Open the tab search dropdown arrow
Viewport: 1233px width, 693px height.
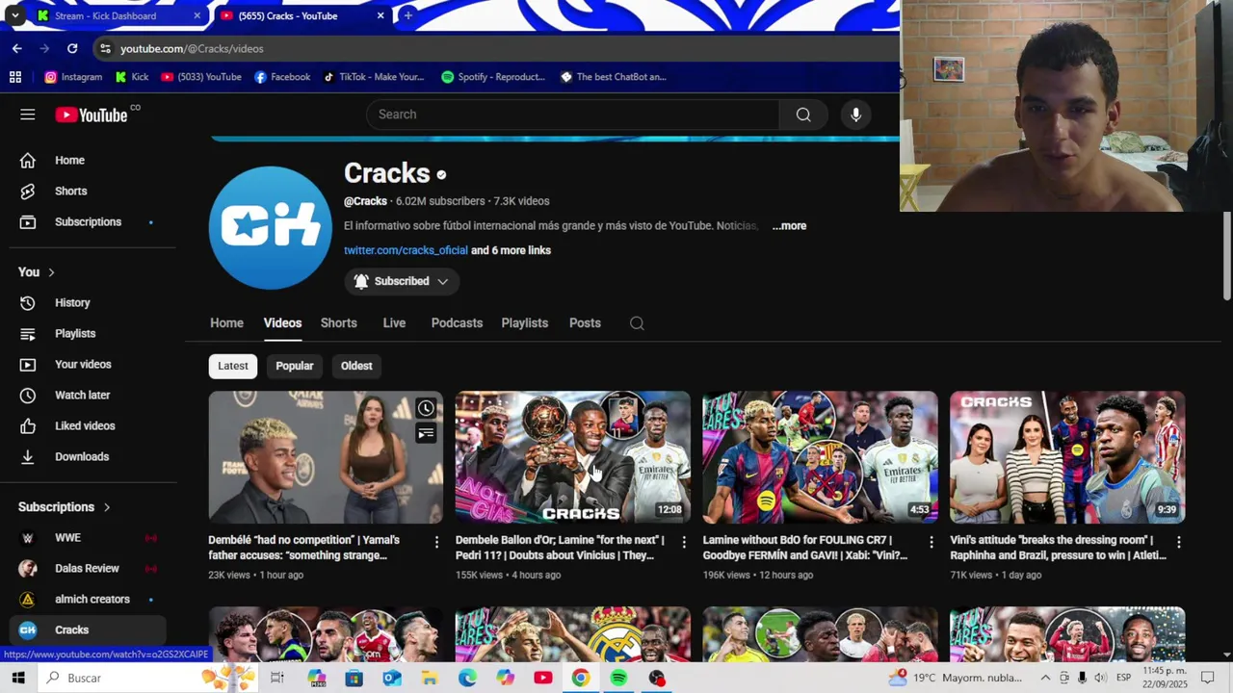(x=14, y=15)
